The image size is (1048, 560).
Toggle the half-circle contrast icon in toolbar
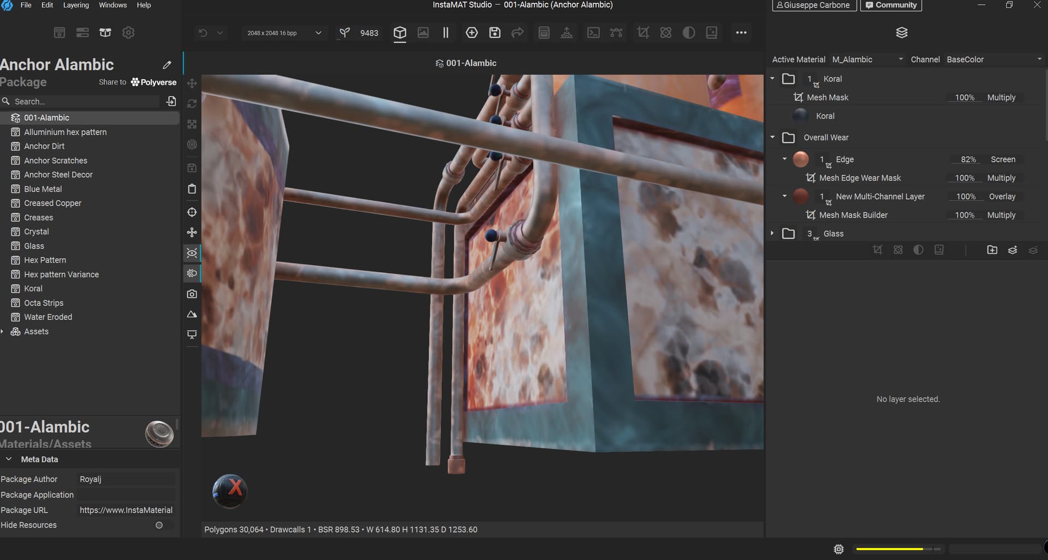tap(688, 33)
